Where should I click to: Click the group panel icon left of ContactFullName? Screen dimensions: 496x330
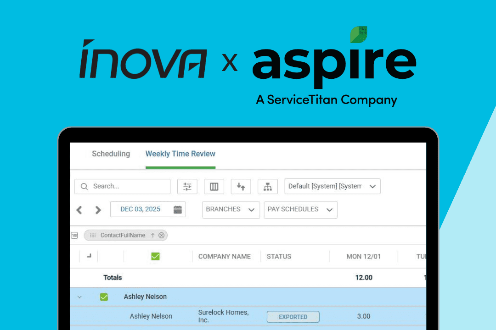[74, 235]
